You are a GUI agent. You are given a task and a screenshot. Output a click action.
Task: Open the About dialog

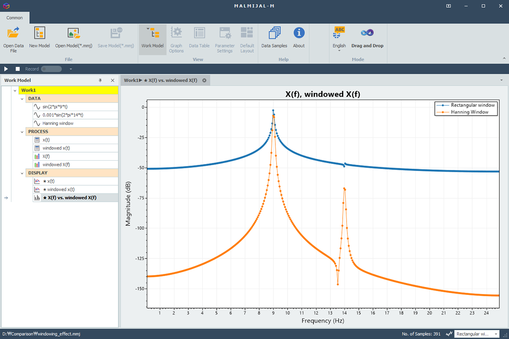[299, 38]
